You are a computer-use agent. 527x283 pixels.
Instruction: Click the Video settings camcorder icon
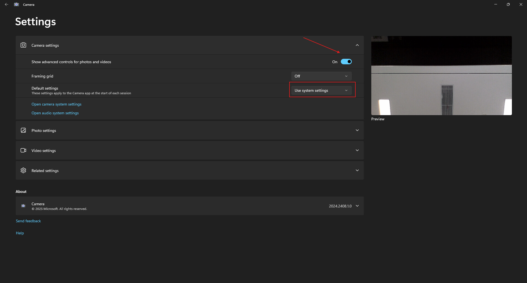pos(23,150)
